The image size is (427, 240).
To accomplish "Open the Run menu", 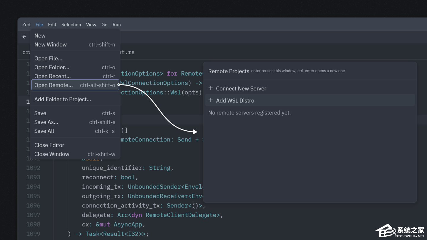I will coord(117,25).
